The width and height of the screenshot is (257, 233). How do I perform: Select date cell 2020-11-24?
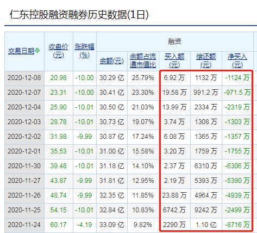(24, 225)
